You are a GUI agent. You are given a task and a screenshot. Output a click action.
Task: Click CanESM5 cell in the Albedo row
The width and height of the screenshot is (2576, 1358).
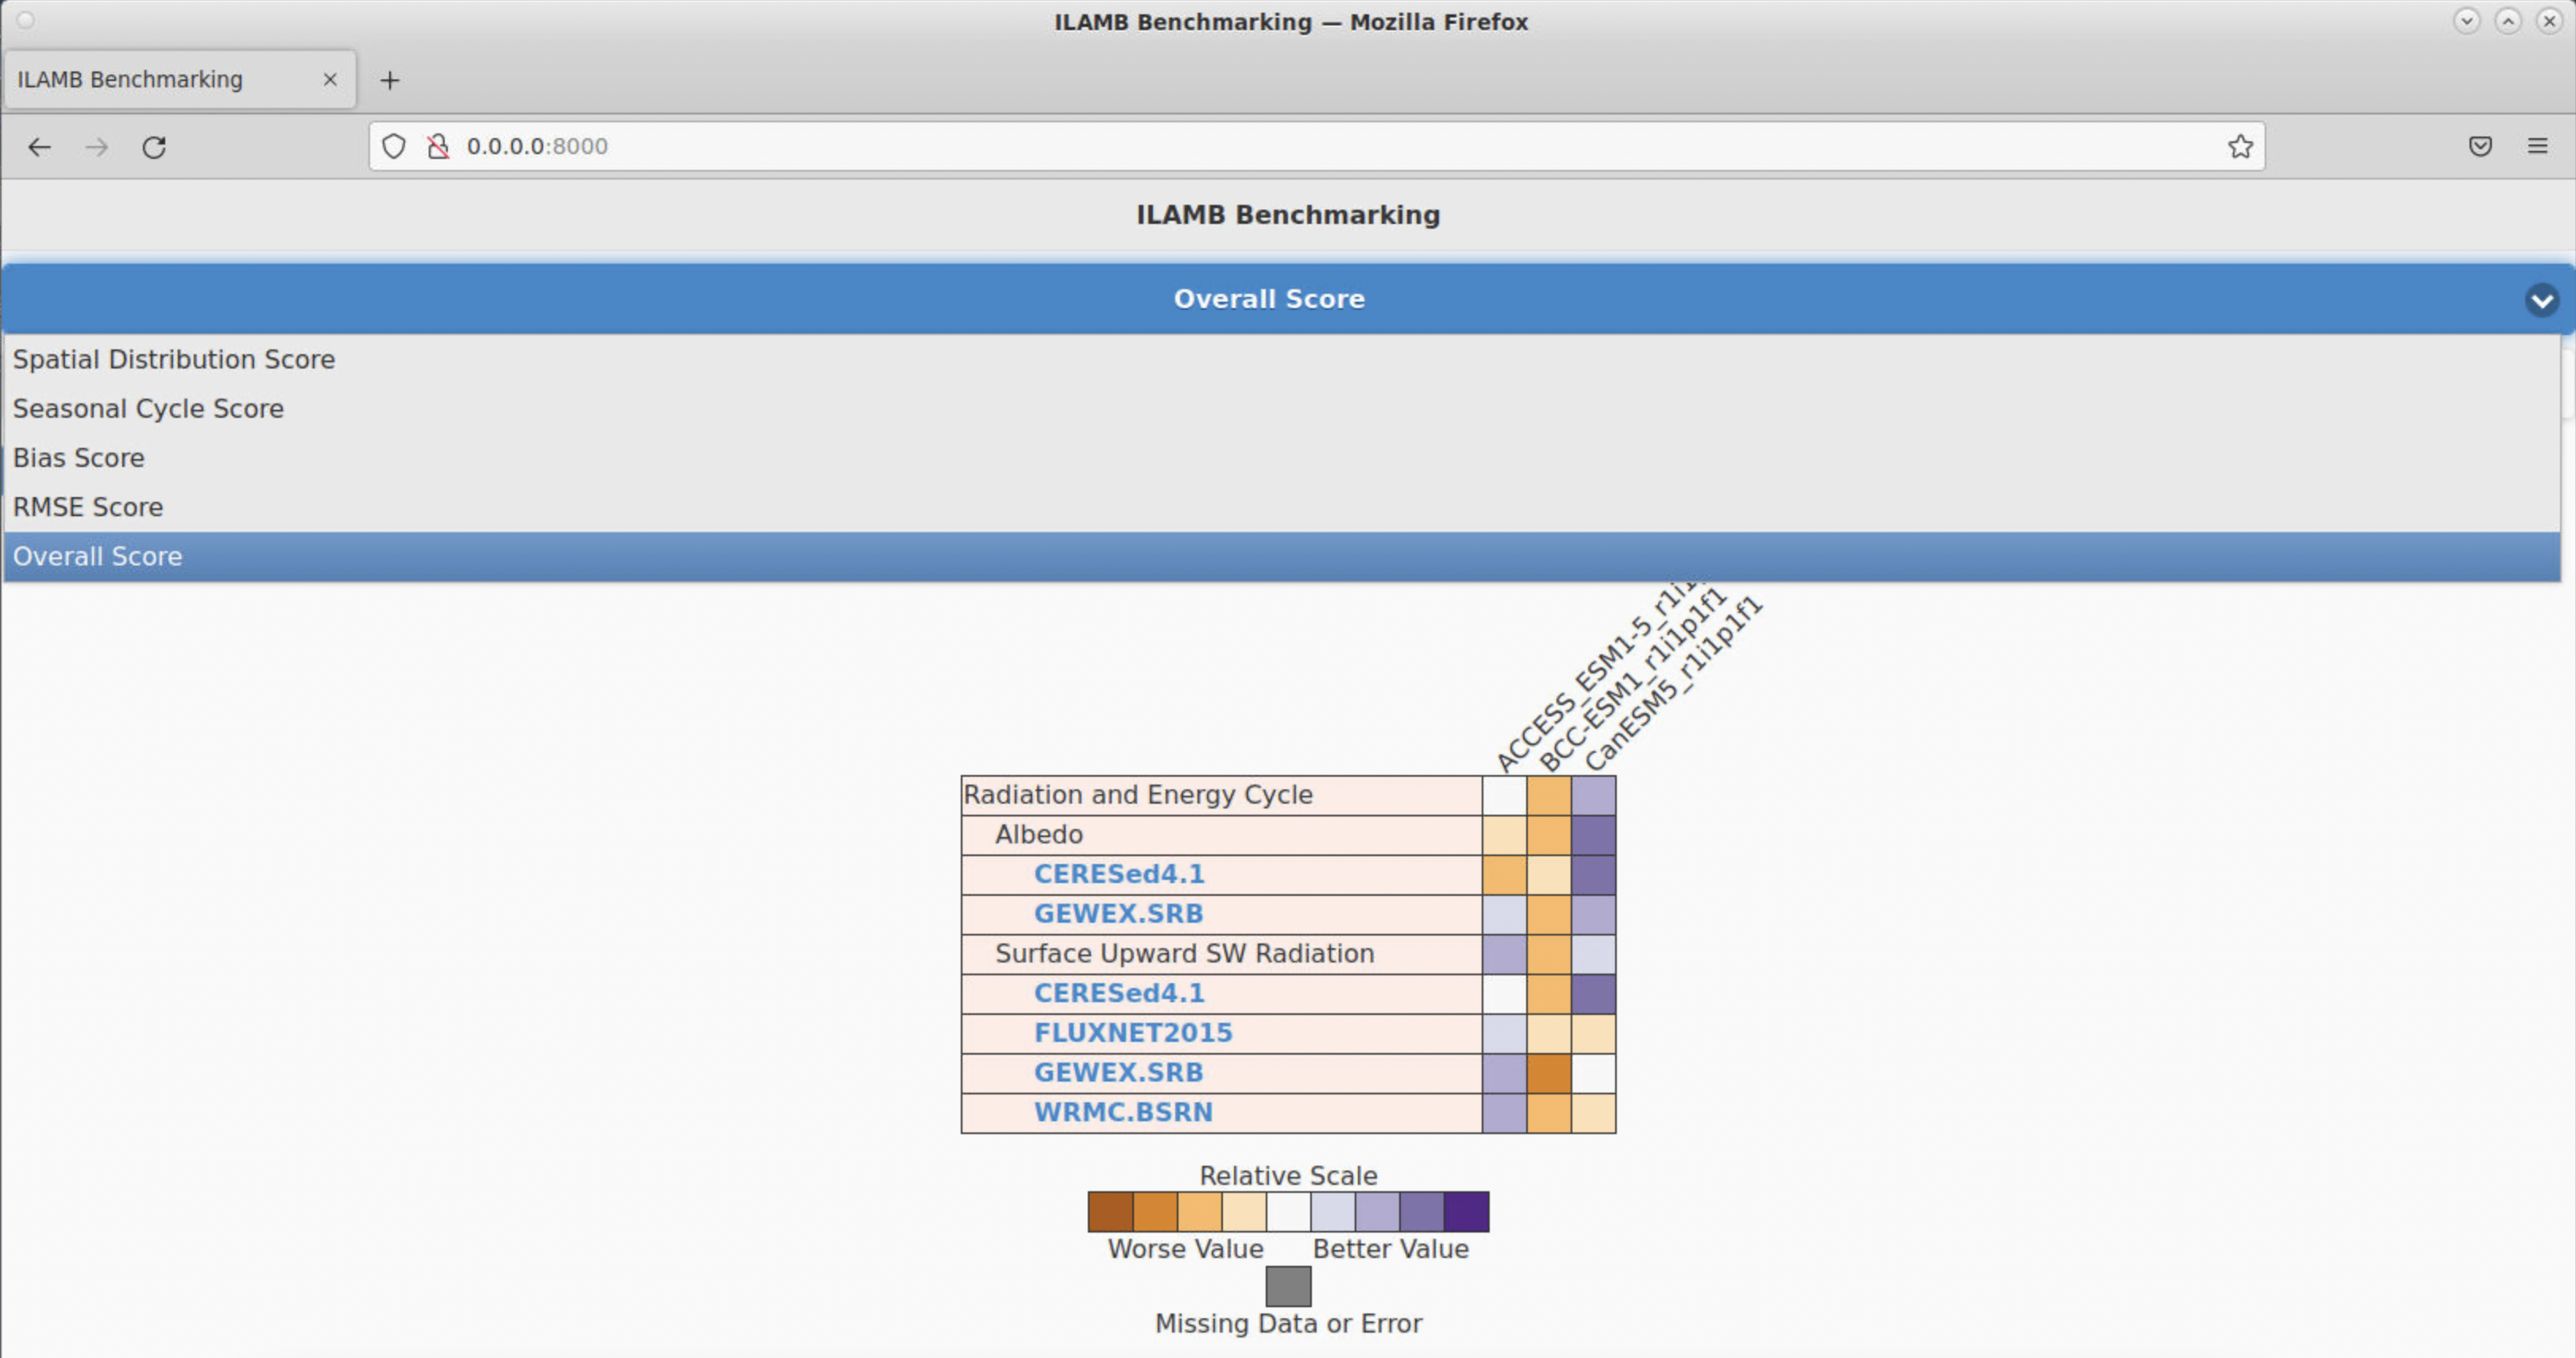point(1593,835)
